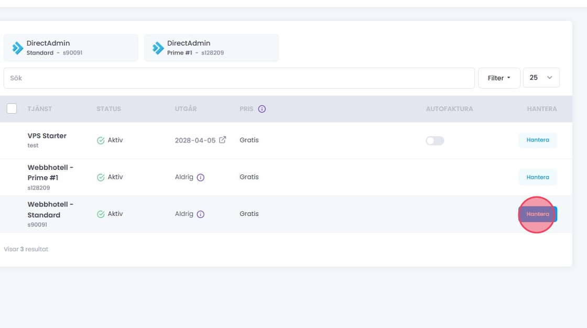Image resolution: width=587 pixels, height=328 pixels.
Task: Expand the 25 results-per-page dropdown
Action: coord(541,78)
